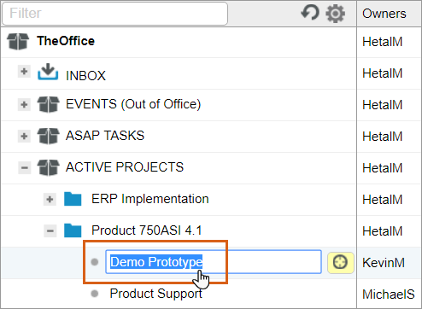422x309 pixels.
Task: Collapse the ACTIVE PROJECTS node
Action: point(25,167)
